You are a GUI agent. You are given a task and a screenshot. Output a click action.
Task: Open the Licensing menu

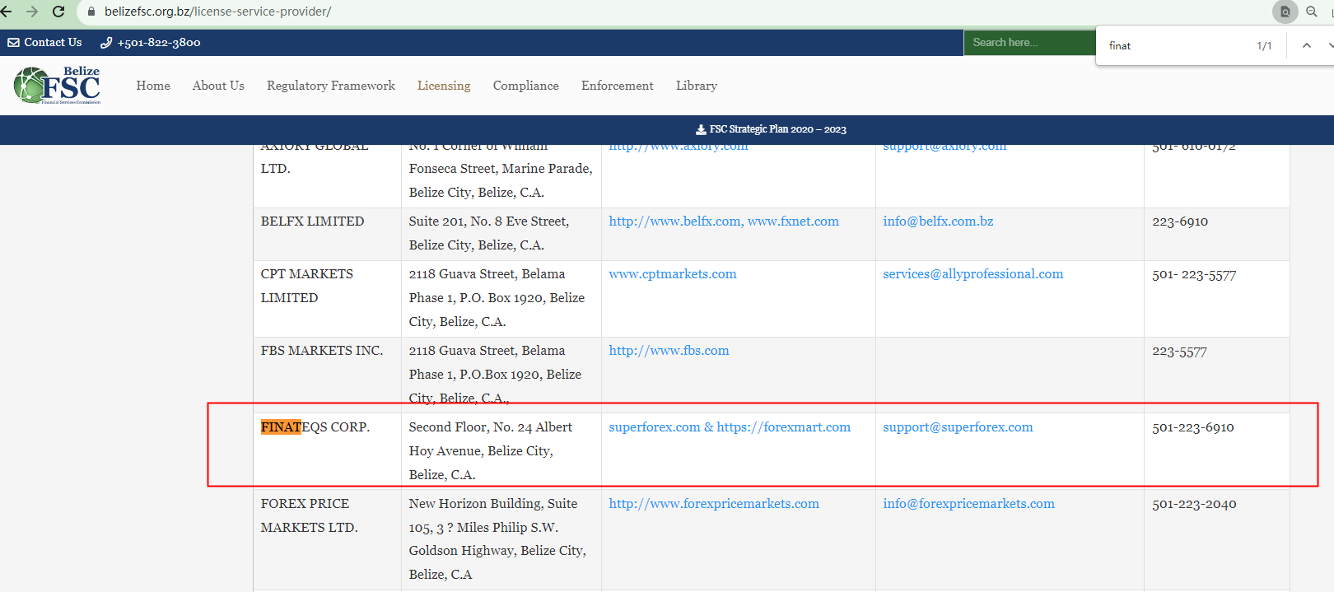[x=444, y=86]
